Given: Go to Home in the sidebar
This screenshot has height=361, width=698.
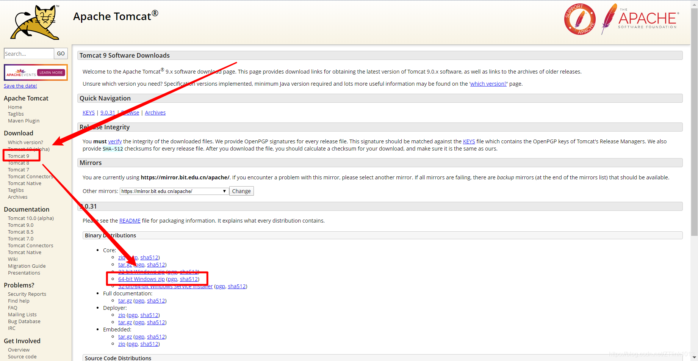Looking at the screenshot, I should tap(15, 107).
